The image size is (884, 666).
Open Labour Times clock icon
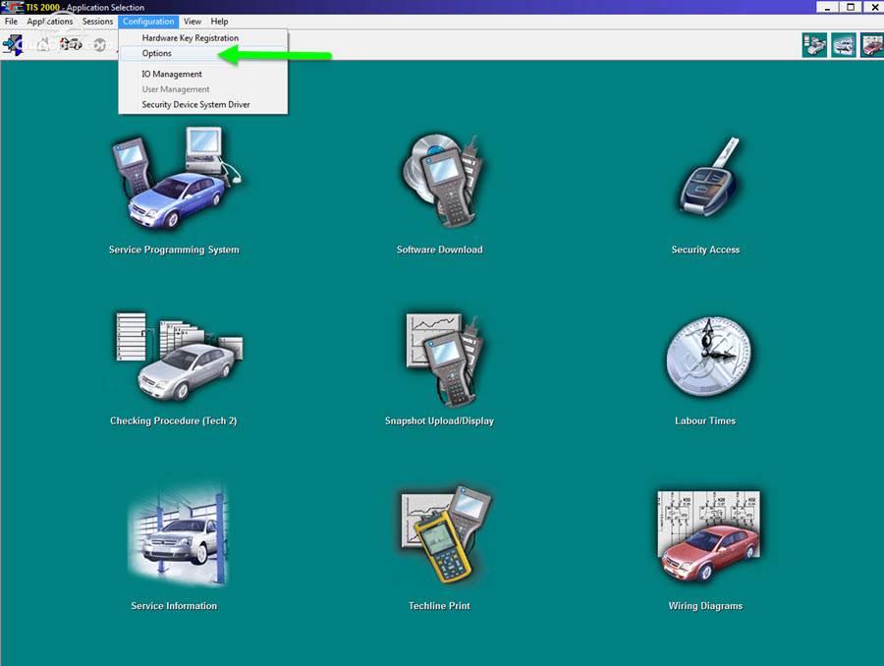coord(708,358)
